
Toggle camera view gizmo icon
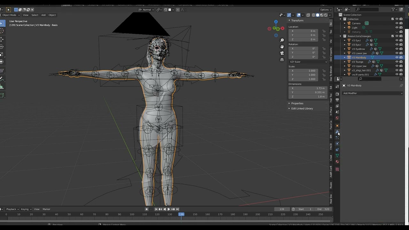pyautogui.click(x=282, y=53)
